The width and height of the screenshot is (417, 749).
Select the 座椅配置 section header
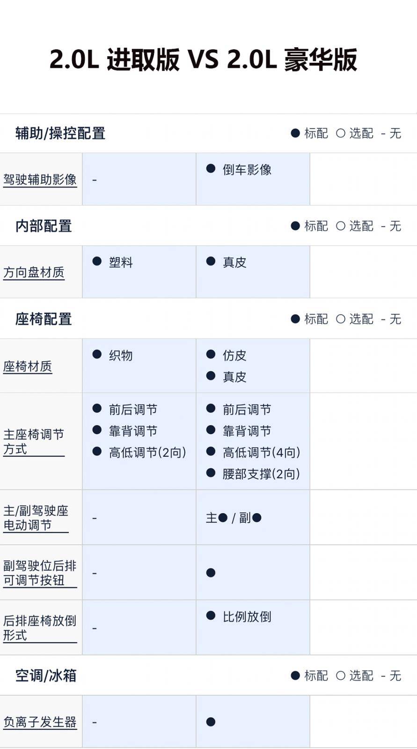[44, 319]
